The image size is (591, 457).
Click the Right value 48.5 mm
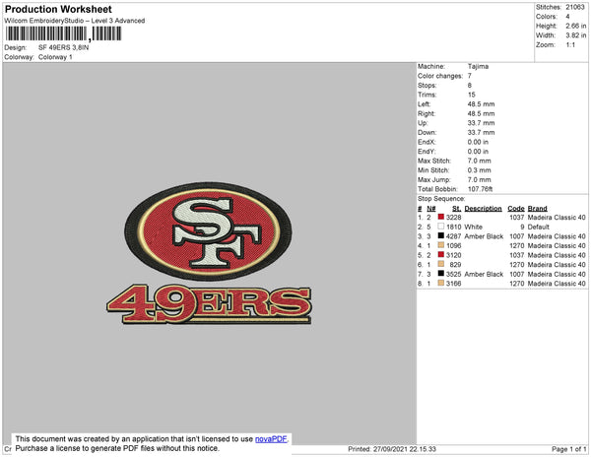[482, 113]
